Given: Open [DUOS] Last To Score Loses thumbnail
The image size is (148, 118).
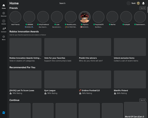Looking at the screenshot, I should pos(25,79).
